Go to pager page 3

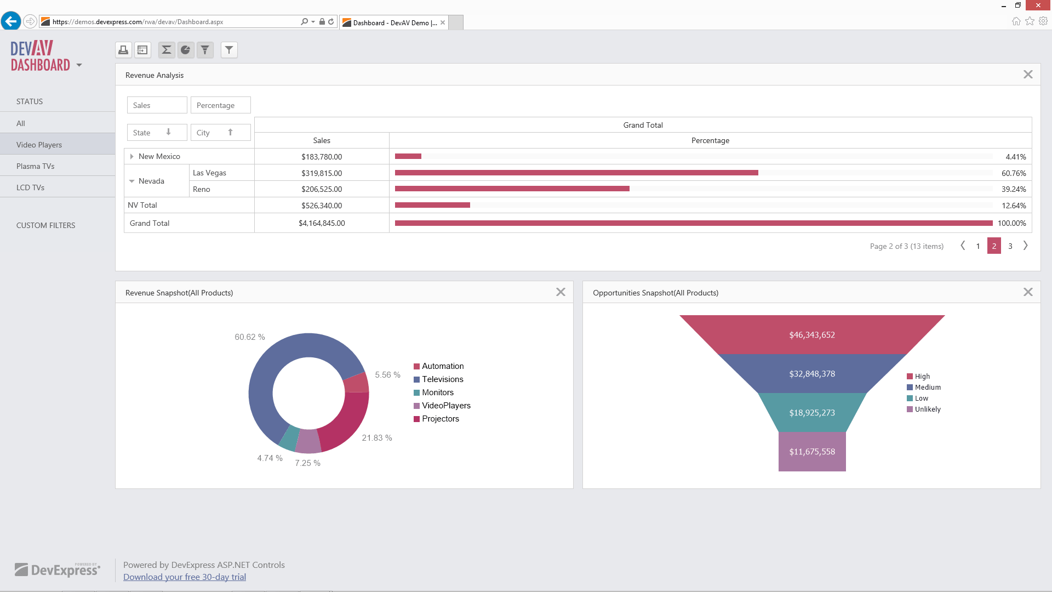pos(1010,246)
